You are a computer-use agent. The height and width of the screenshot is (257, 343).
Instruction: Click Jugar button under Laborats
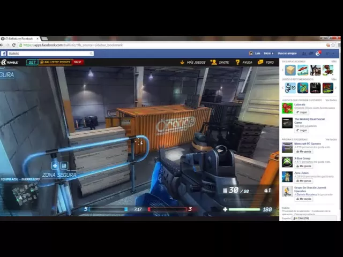tap(302, 112)
